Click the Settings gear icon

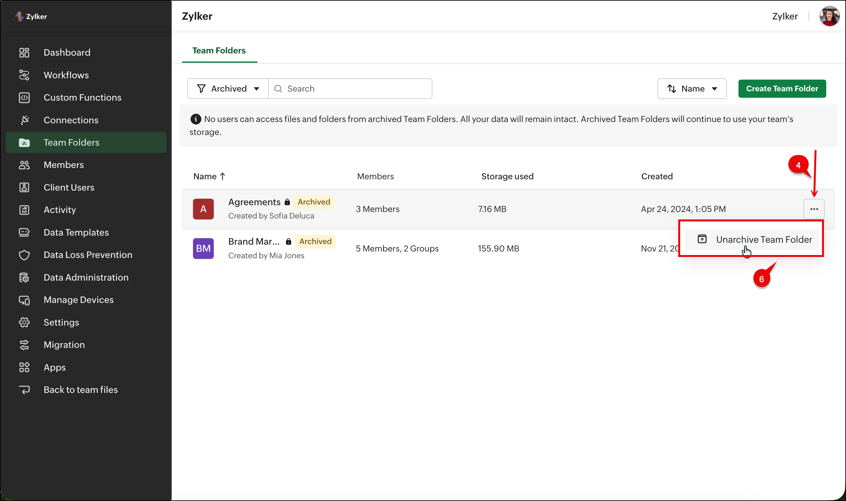pos(24,322)
